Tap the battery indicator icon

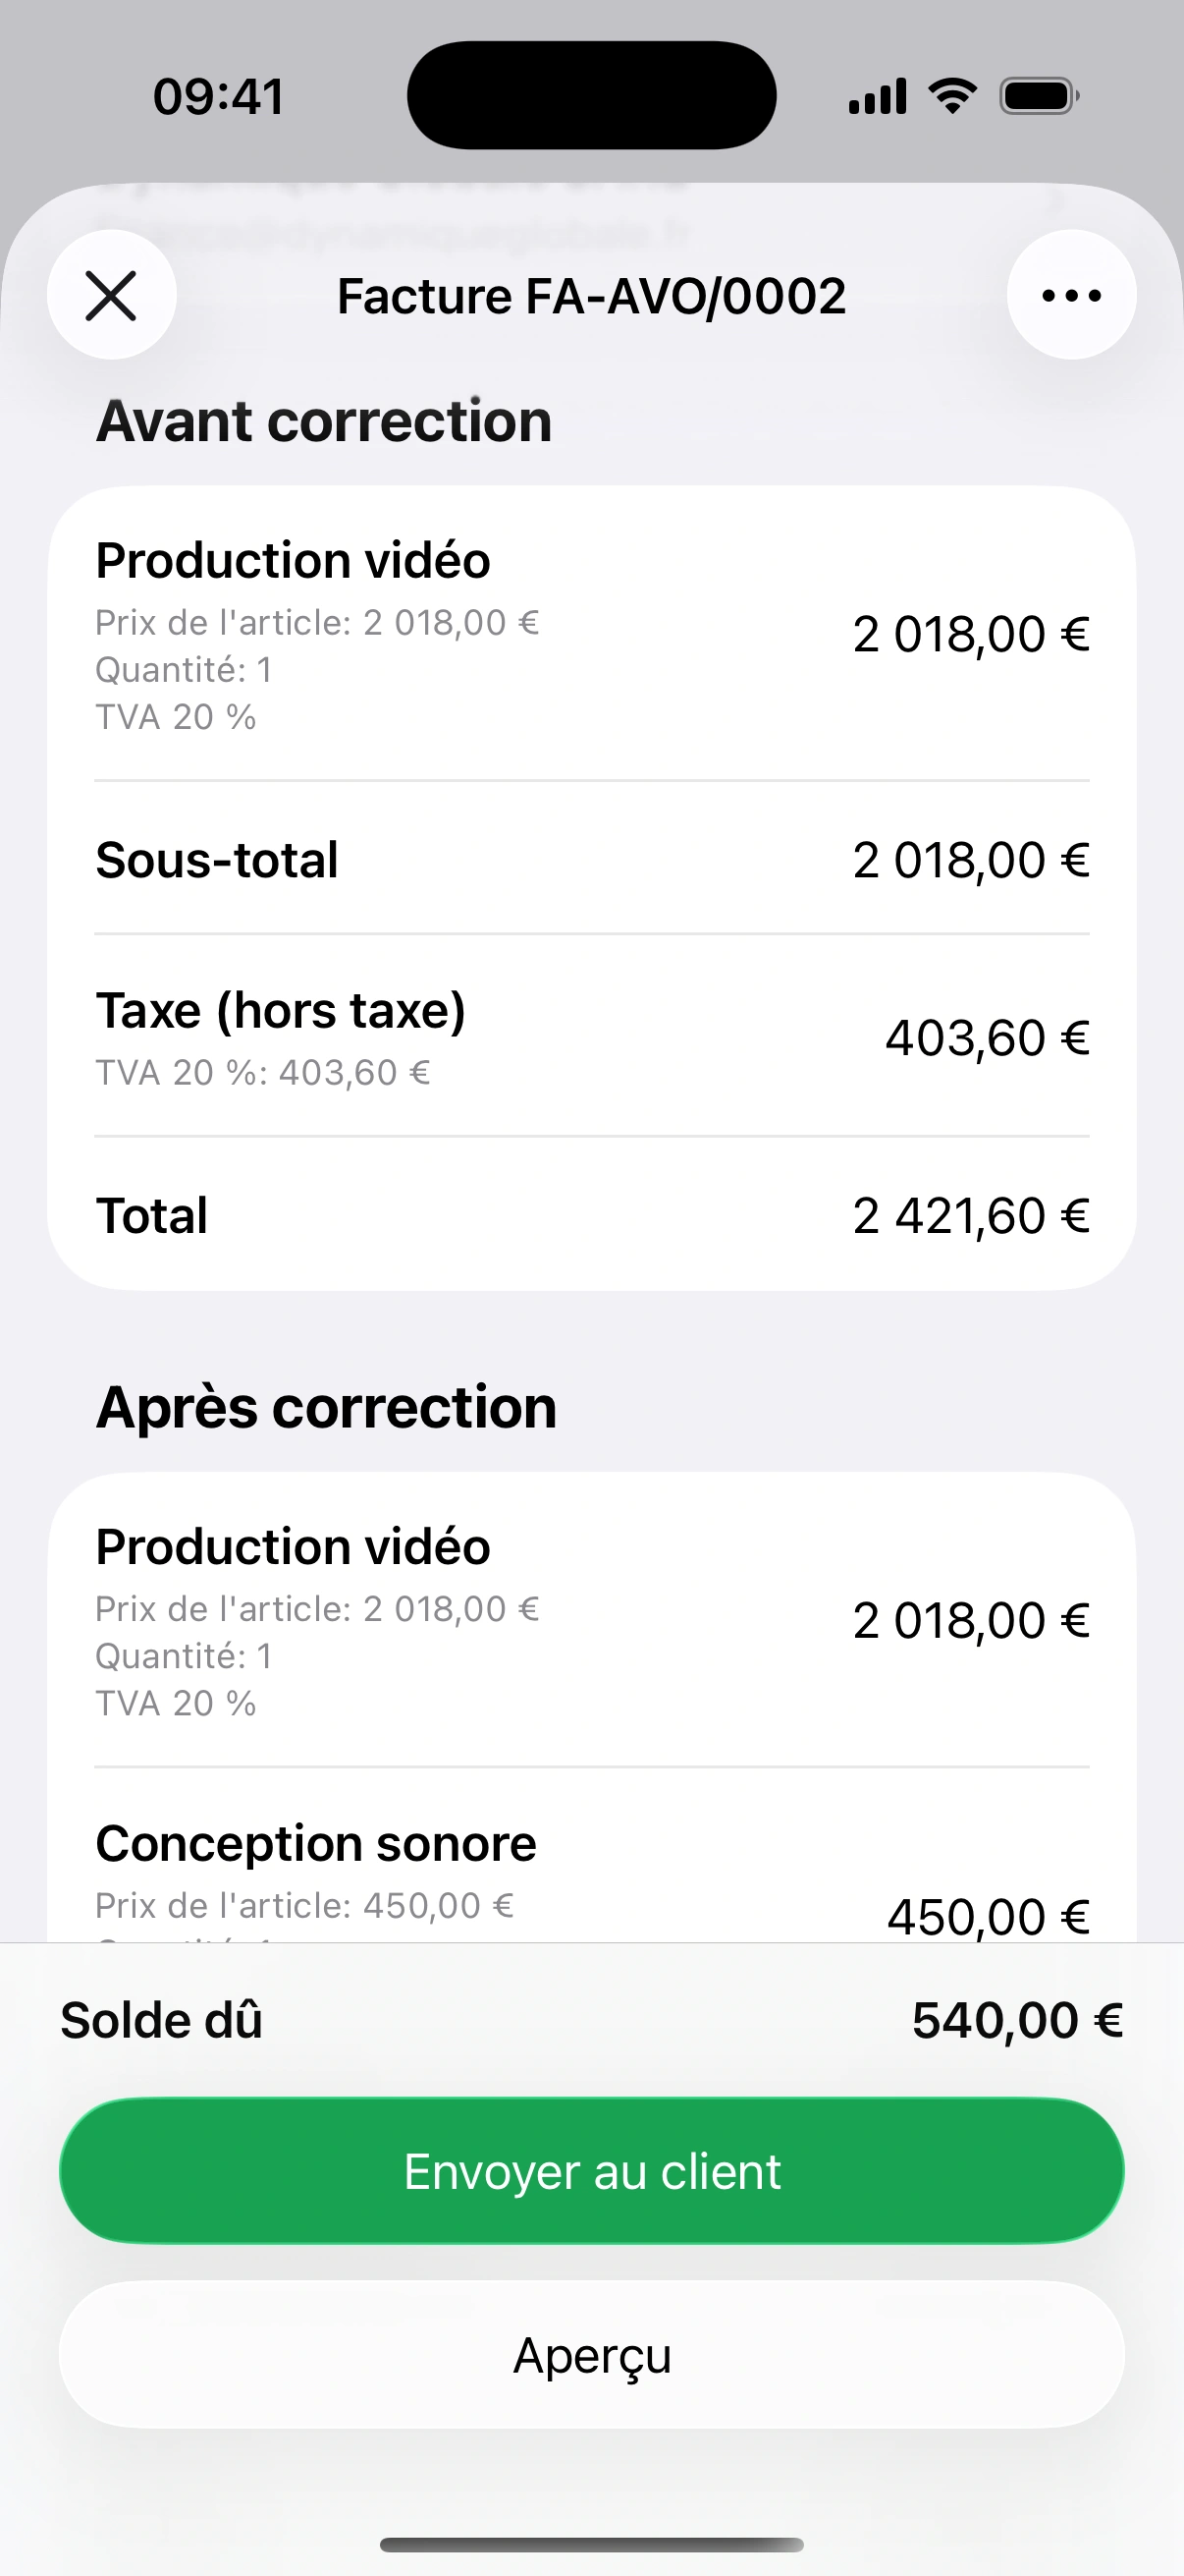[x=1038, y=97]
